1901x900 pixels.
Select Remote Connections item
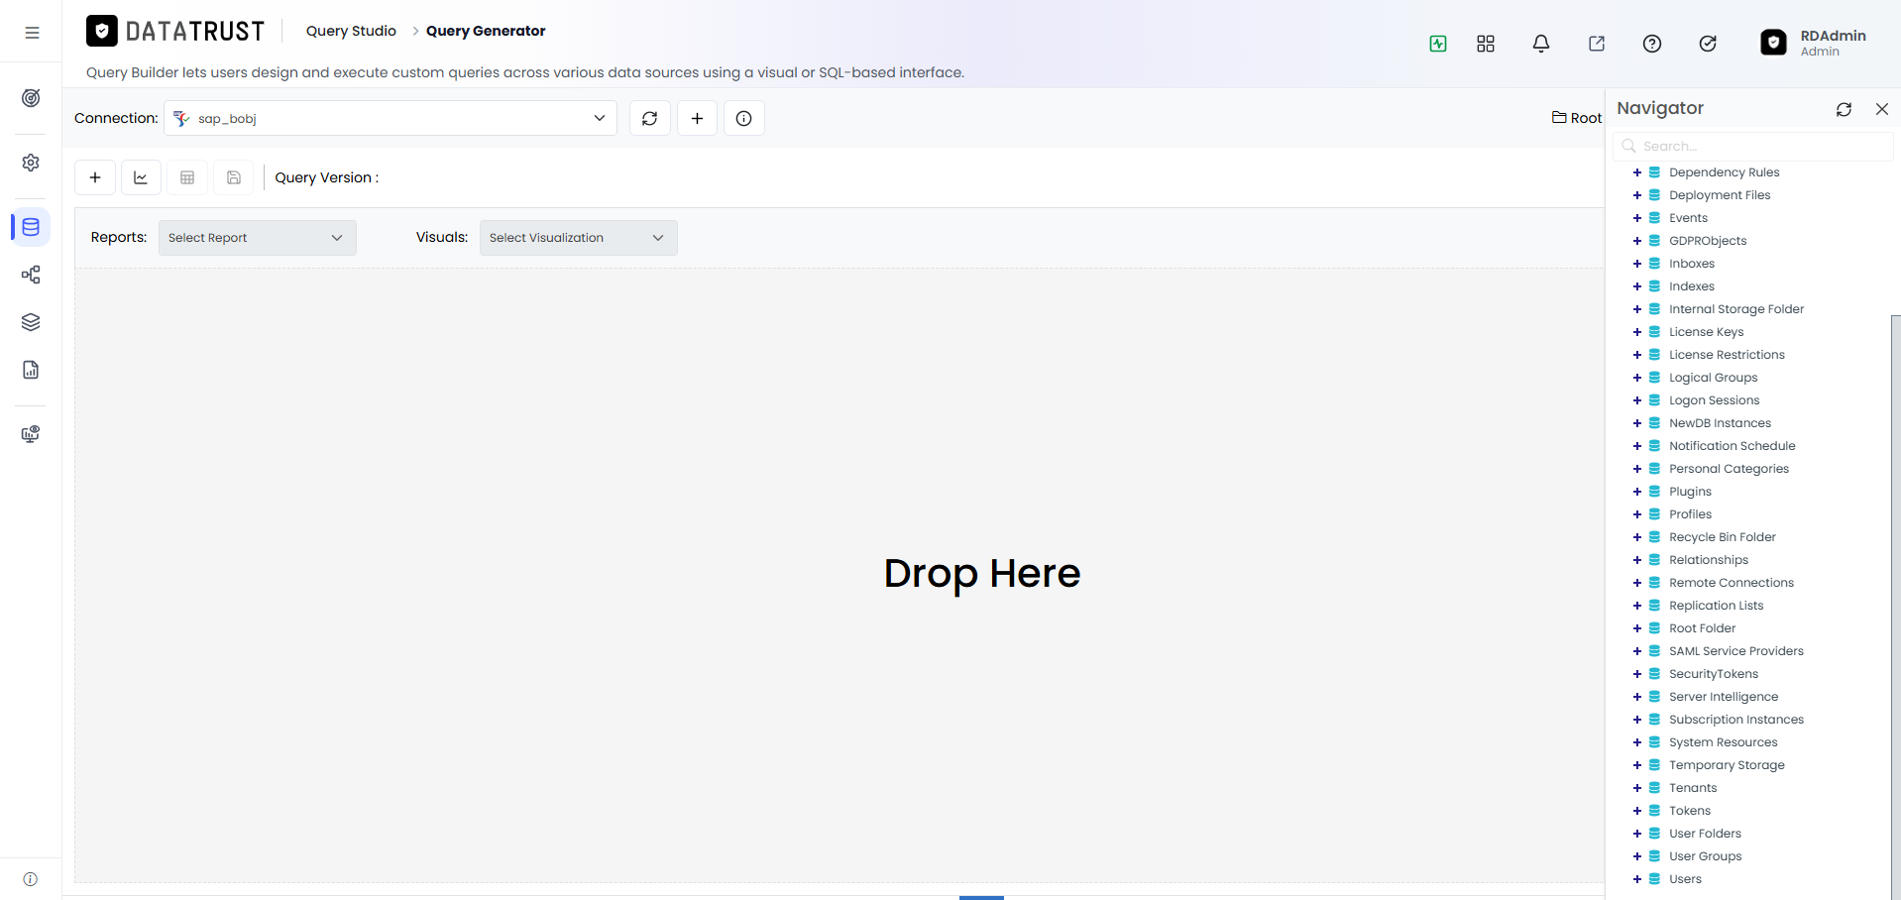point(1732,583)
